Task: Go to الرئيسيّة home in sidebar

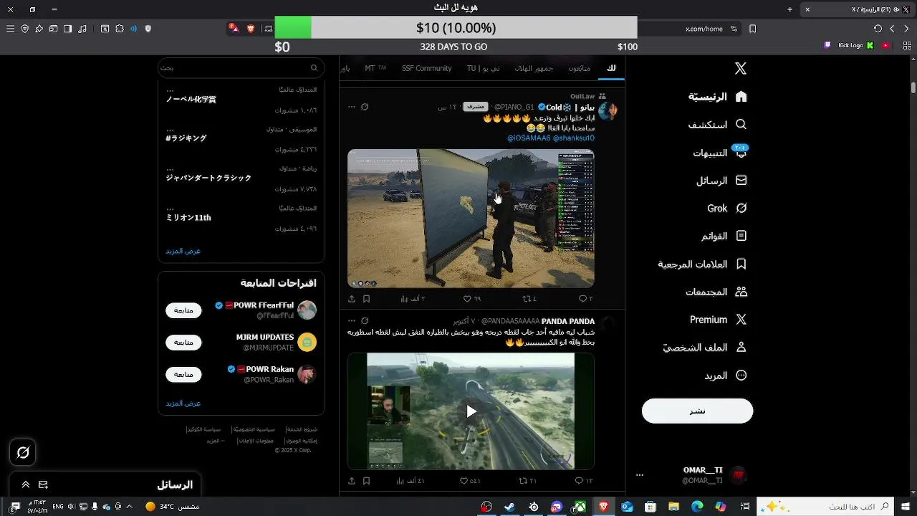Action: coord(718,96)
